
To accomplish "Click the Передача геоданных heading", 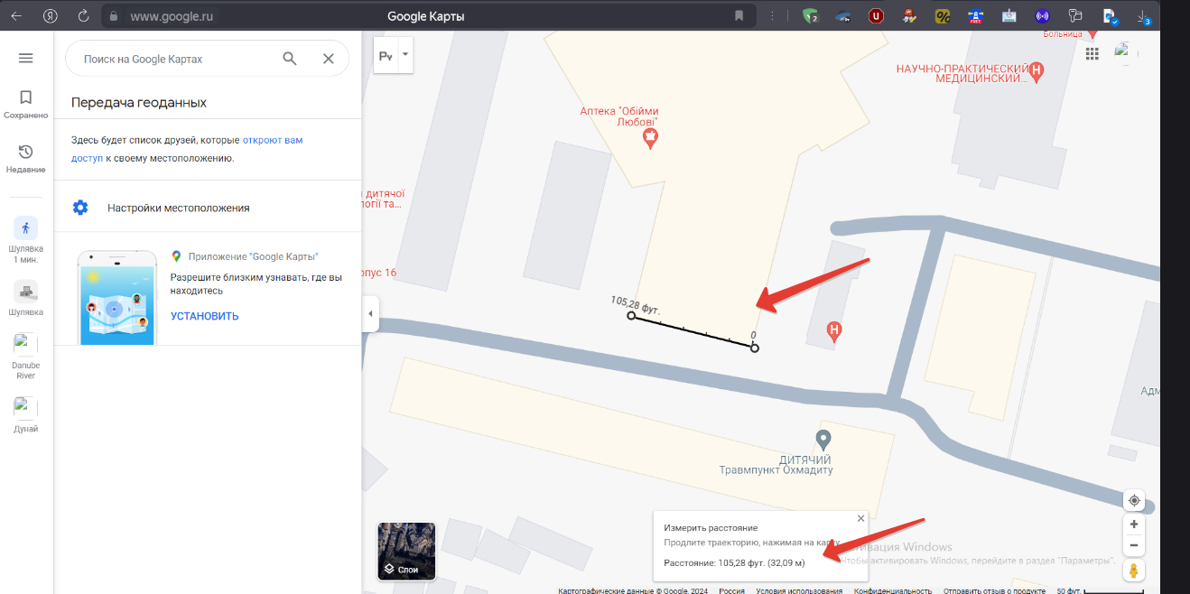I will tap(139, 103).
